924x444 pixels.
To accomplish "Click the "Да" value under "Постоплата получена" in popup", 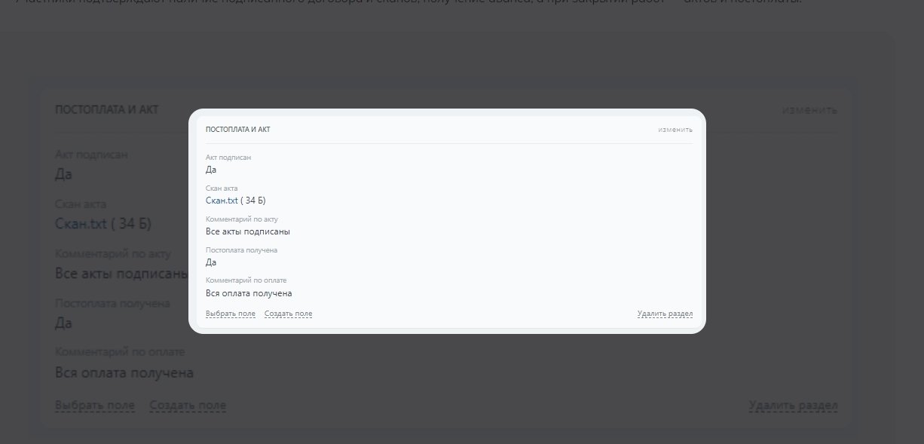I will coord(211,262).
